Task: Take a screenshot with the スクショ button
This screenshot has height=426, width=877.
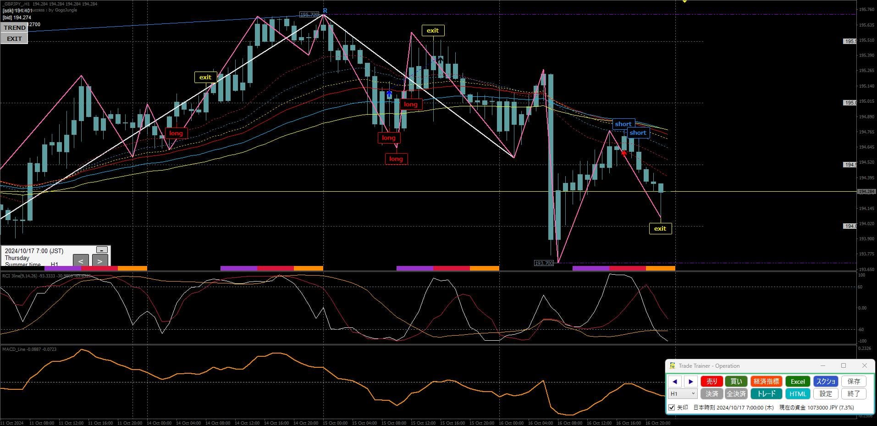Action: click(x=826, y=382)
